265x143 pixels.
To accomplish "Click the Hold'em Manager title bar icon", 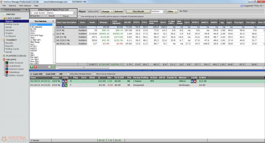I will (x=2, y=2).
